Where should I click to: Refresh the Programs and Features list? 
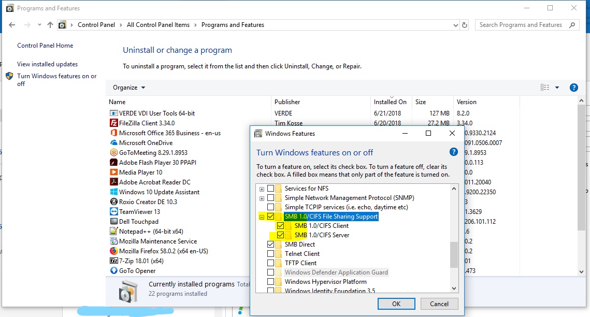pyautogui.click(x=465, y=25)
